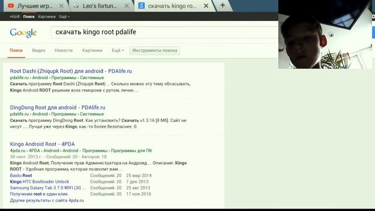The width and height of the screenshot is (375, 211).
Task: Click date text '25 мар 2014'
Action: tap(139, 175)
